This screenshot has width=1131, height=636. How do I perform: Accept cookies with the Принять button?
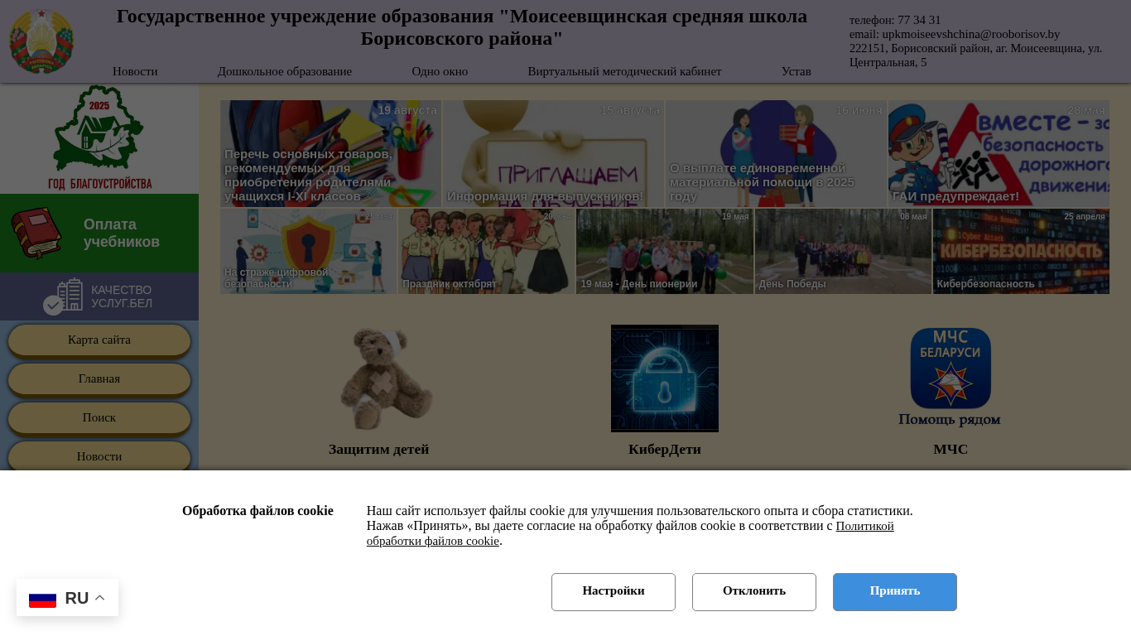coord(895,592)
